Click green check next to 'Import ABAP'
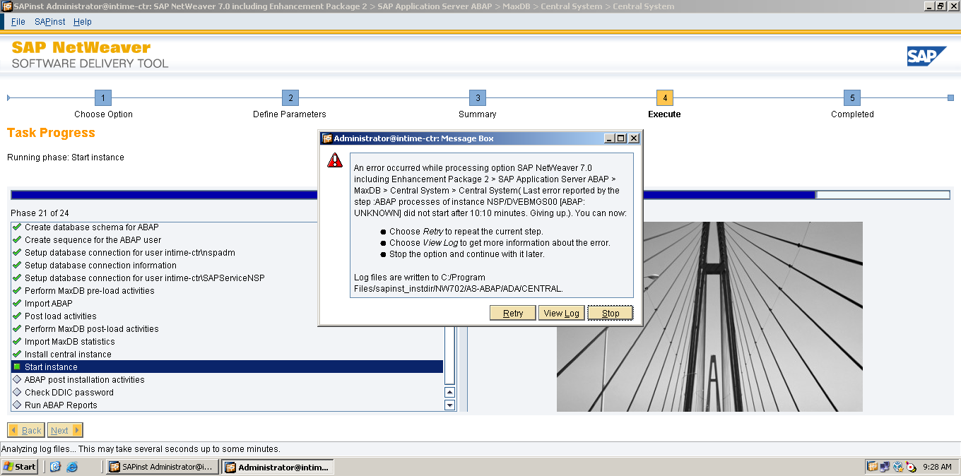The height and width of the screenshot is (476, 961). pyautogui.click(x=17, y=303)
